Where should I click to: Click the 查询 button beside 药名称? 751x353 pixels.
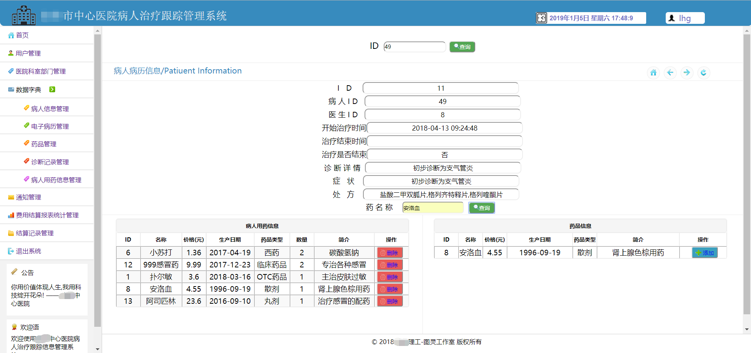click(x=482, y=208)
